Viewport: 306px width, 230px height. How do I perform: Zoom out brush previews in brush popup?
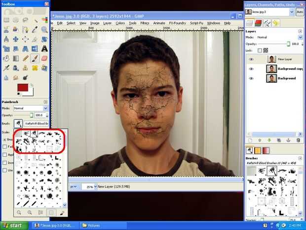(19, 212)
